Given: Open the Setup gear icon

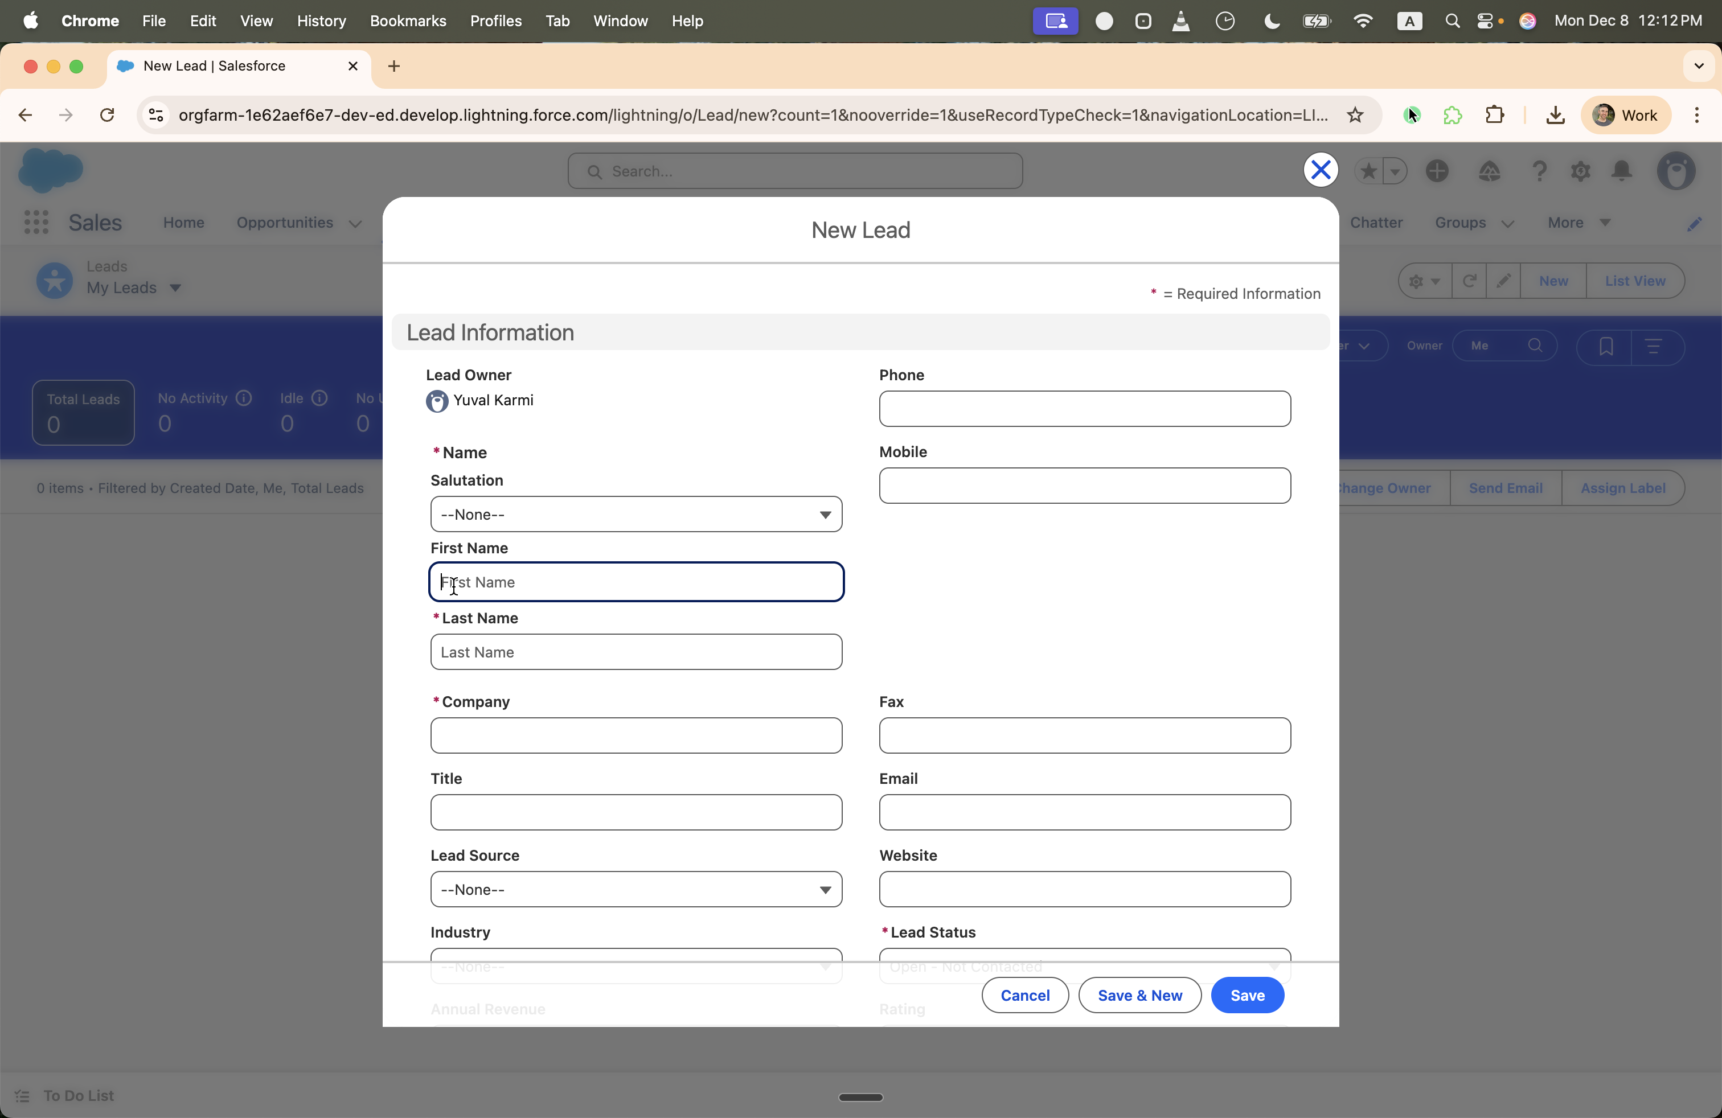Looking at the screenshot, I should (x=1580, y=171).
